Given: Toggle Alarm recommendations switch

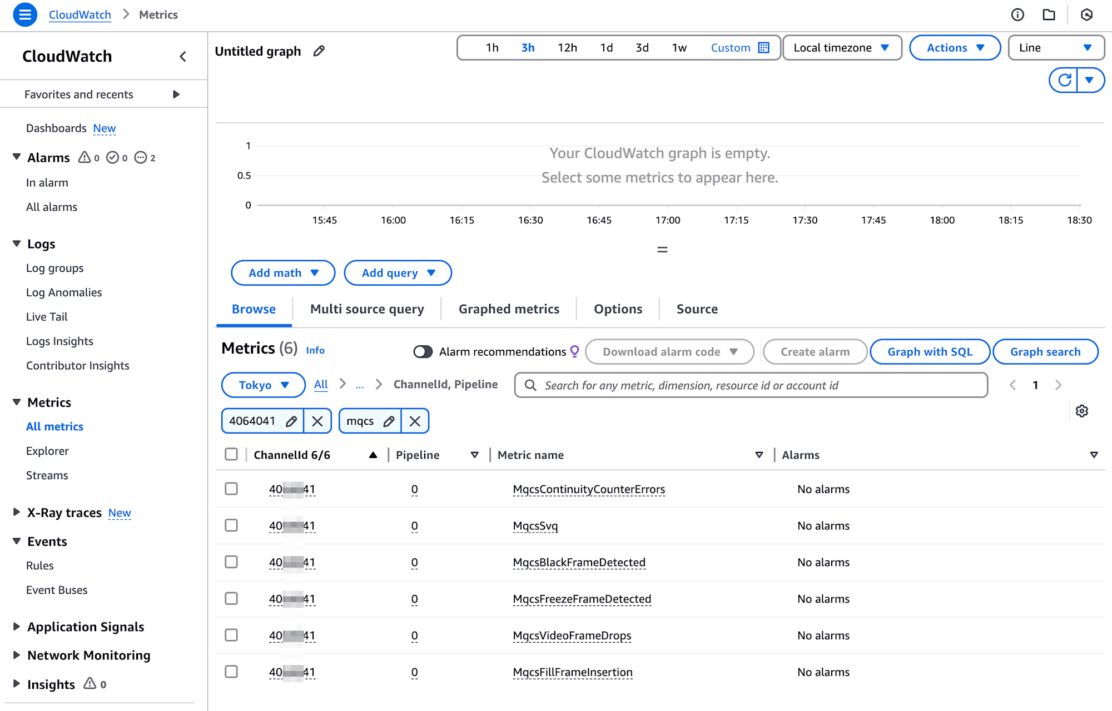Looking at the screenshot, I should click(423, 351).
